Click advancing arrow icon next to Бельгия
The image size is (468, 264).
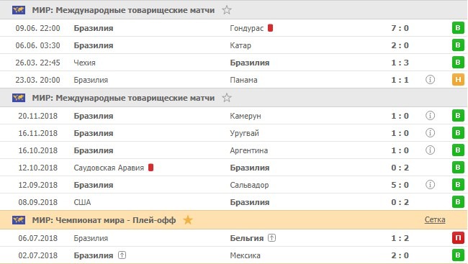(271, 238)
